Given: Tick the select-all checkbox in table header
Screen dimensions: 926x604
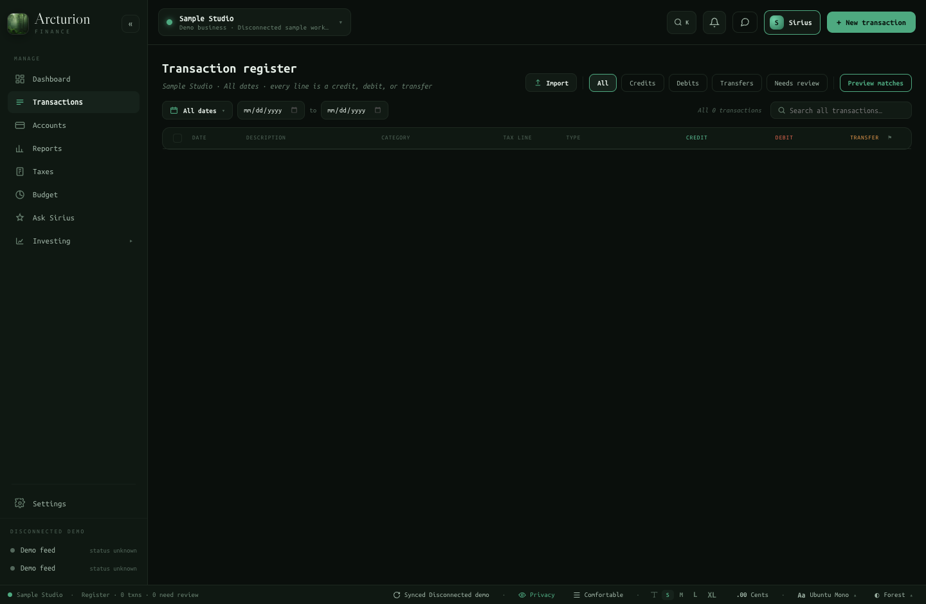Looking at the screenshot, I should 177,138.
